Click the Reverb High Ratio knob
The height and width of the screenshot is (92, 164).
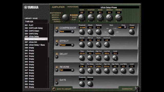pos(115,71)
